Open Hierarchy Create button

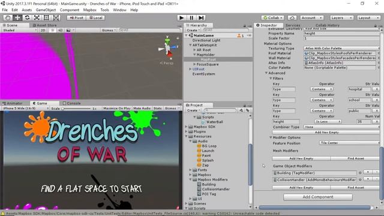[x=193, y=30]
